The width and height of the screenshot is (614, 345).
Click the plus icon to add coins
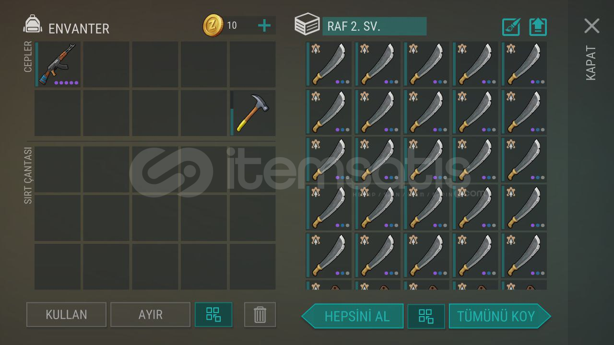click(264, 25)
